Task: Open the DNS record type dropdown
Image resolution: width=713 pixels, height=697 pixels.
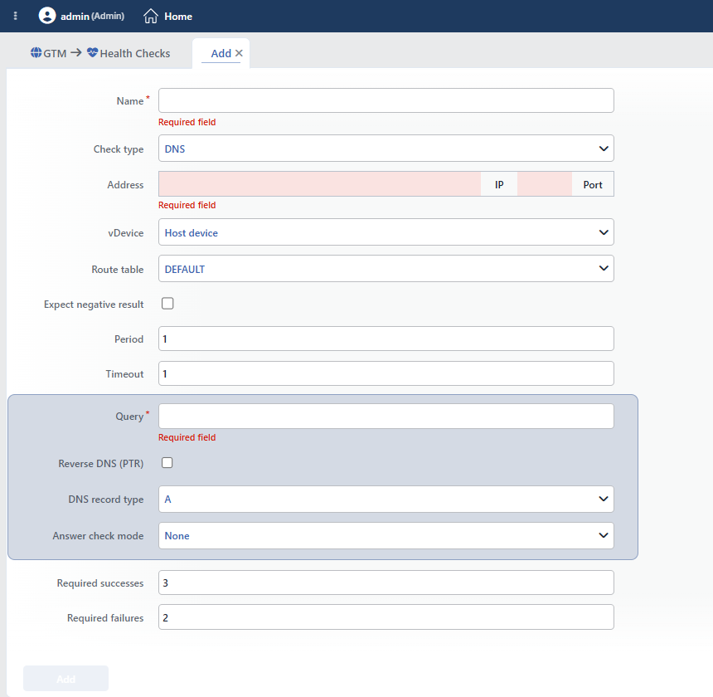Action: (x=386, y=499)
